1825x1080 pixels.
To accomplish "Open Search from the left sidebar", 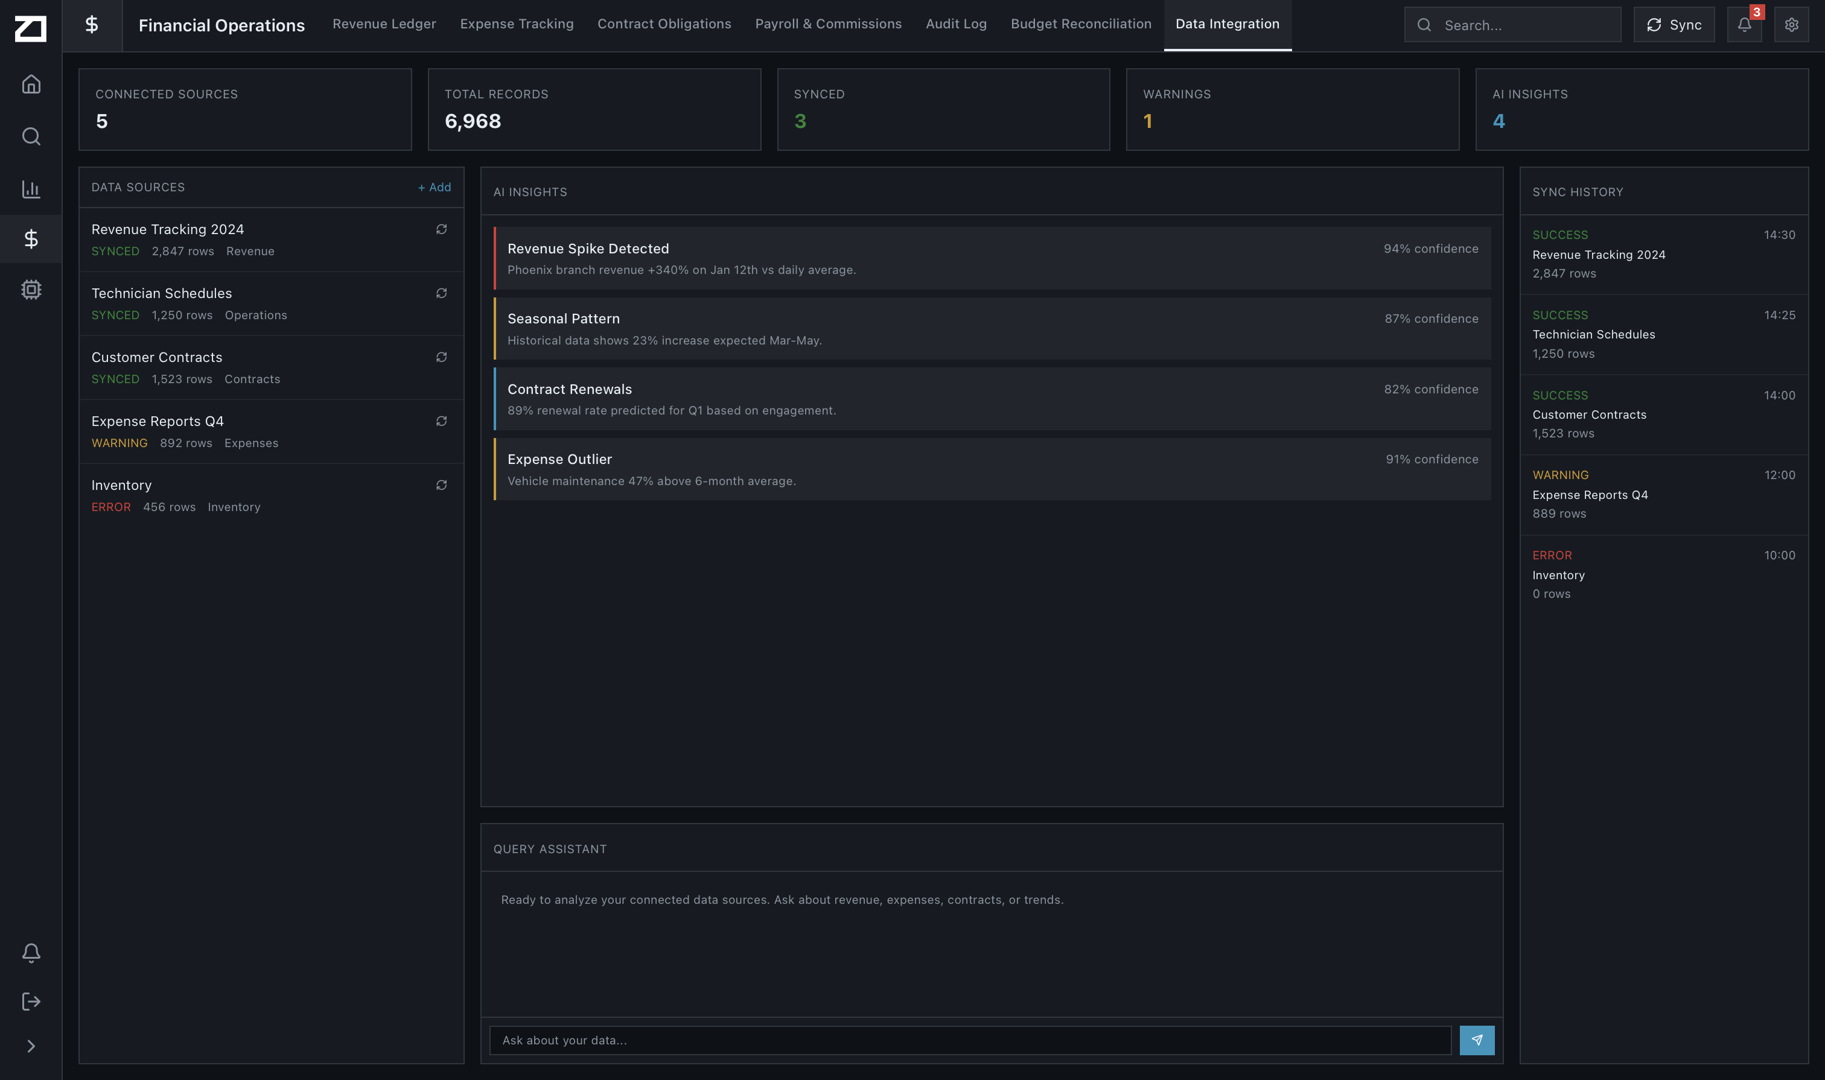I will coord(31,136).
